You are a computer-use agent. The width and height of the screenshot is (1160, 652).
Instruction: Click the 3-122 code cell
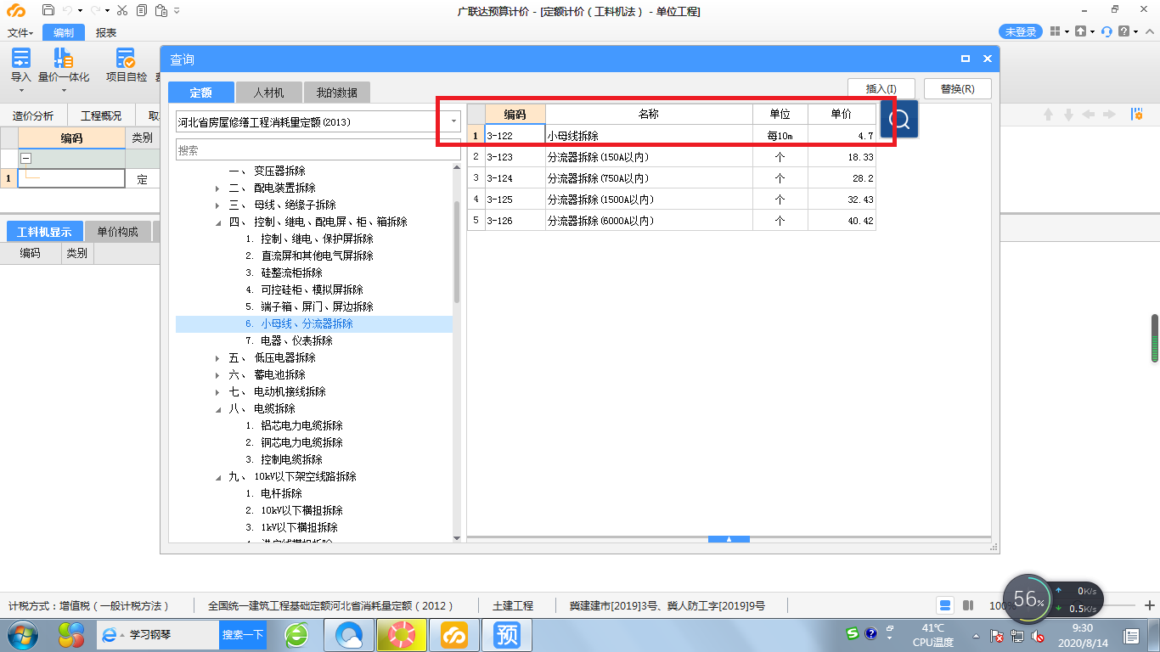pos(515,135)
